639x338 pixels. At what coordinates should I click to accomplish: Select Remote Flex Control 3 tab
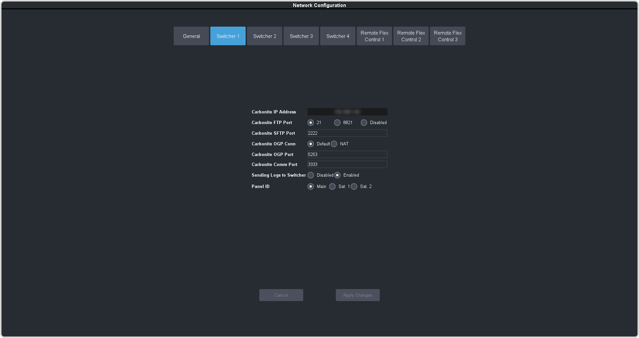pyautogui.click(x=448, y=36)
